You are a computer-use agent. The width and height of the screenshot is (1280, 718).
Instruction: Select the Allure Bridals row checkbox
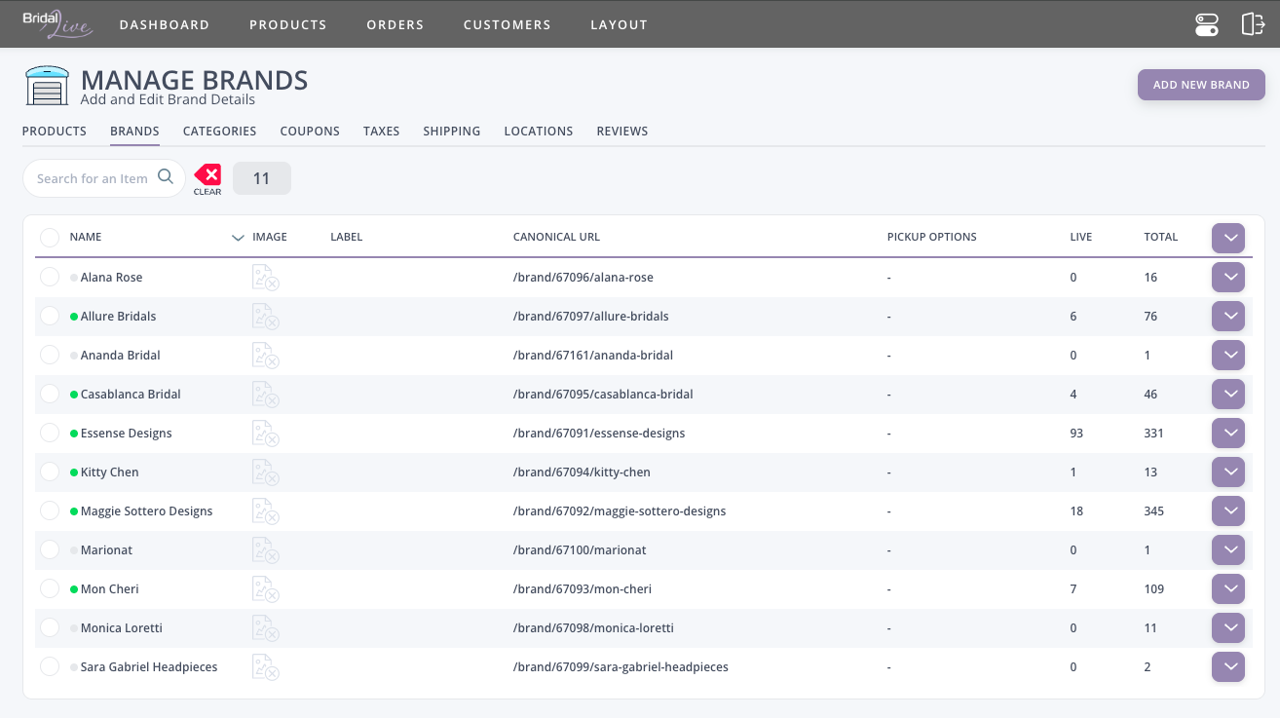coord(50,317)
